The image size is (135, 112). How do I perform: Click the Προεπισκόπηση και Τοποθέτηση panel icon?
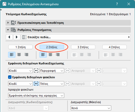click(x=13, y=23)
